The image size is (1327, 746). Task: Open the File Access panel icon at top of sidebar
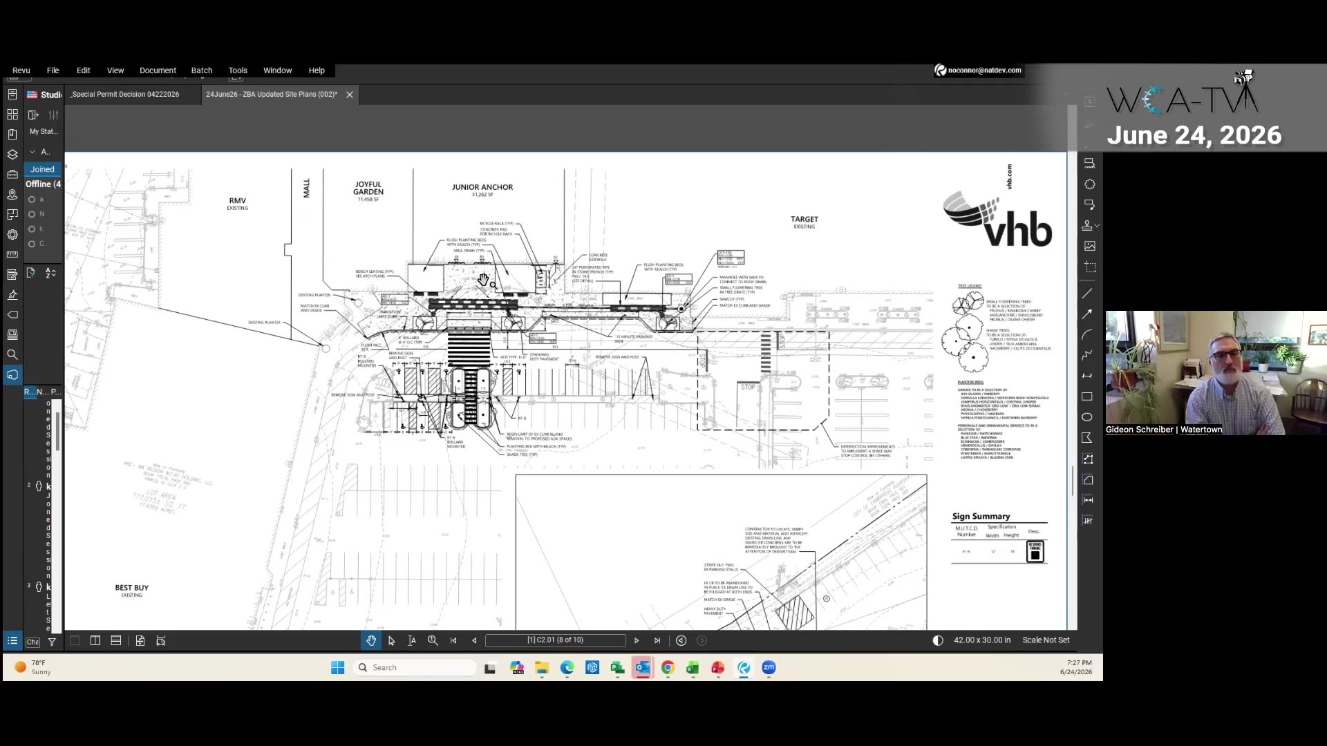12,94
